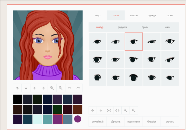This screenshot has width=186, height=130.
Task: Click the widen-apart arrows icon below eye grid
Action: (x=117, y=111)
